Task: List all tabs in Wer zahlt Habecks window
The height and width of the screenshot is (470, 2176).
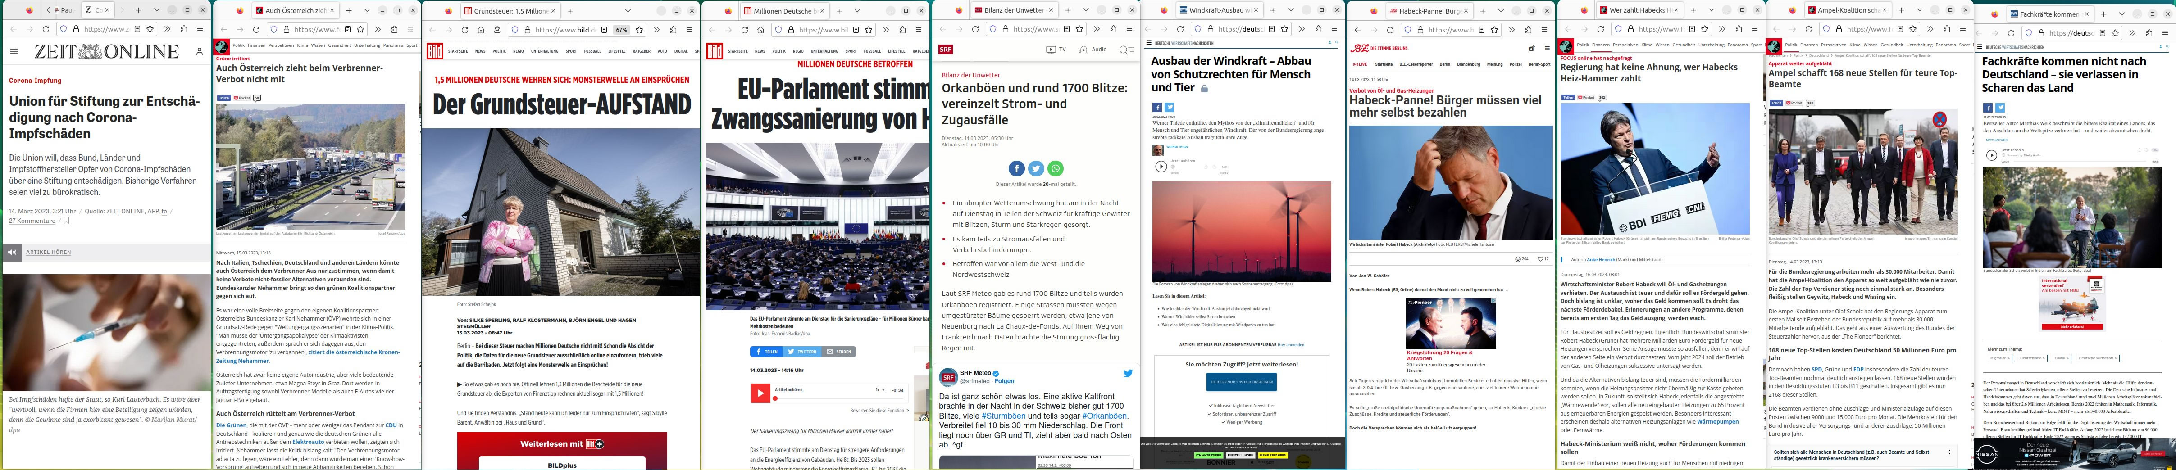Action: click(x=1711, y=10)
